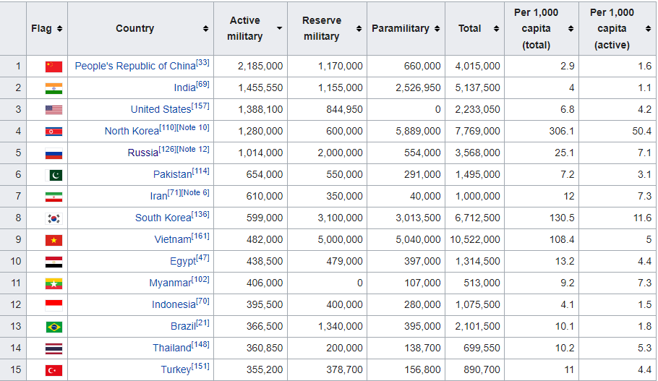
Task: Open citation [161] next to Vietnam
Action: (200, 236)
